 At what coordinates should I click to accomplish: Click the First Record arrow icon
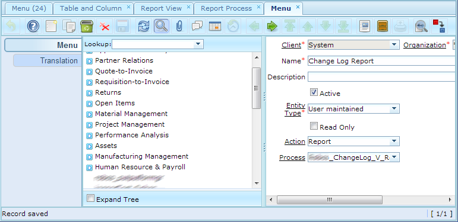tap(289, 27)
